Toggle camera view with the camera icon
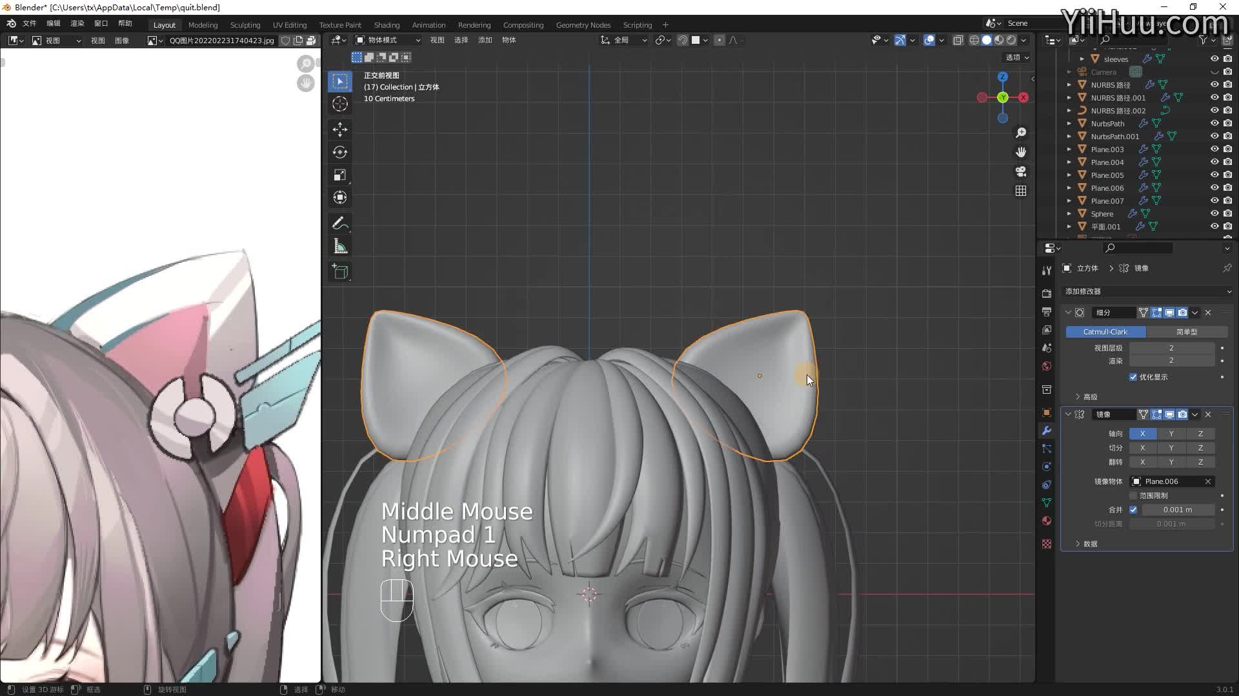1239x696 pixels. [1021, 171]
